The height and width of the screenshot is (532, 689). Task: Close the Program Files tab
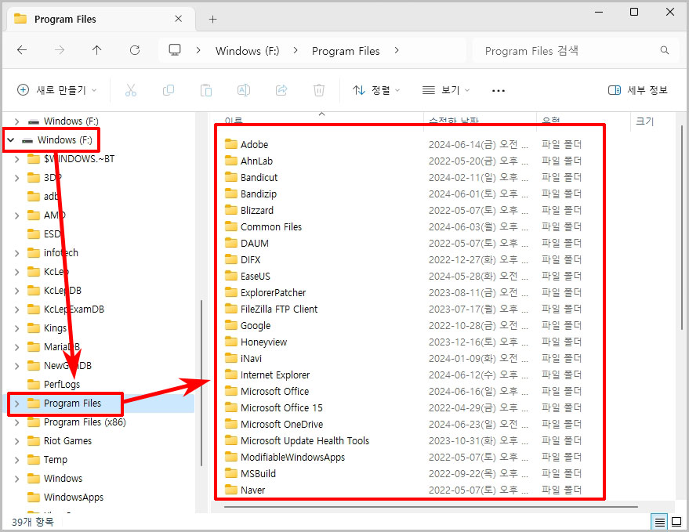click(x=178, y=19)
